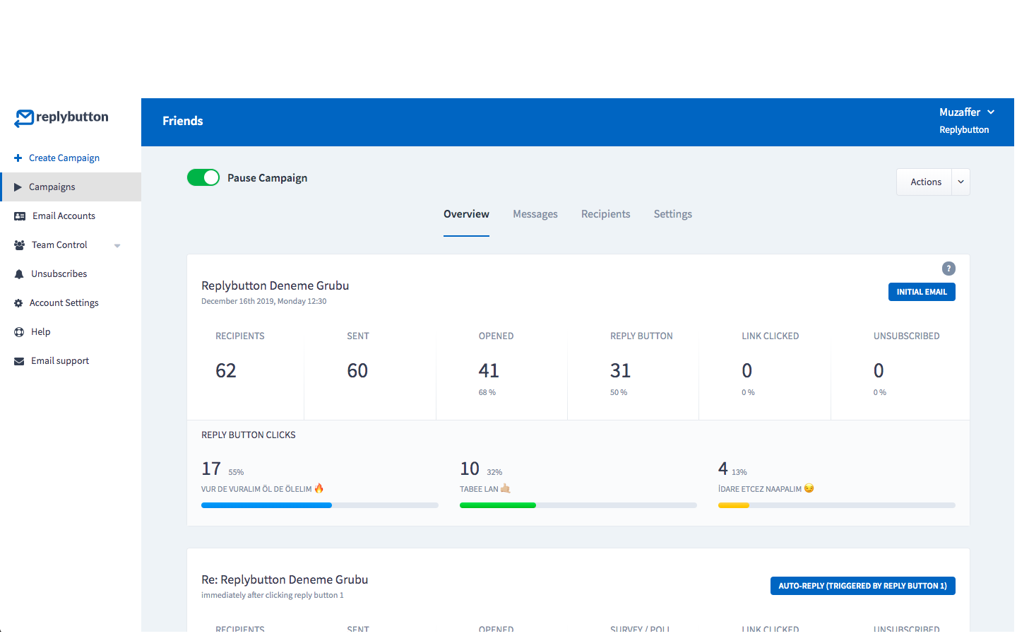Viewport: 1017px width, 636px height.
Task: Open the Settings tab
Action: (x=672, y=214)
